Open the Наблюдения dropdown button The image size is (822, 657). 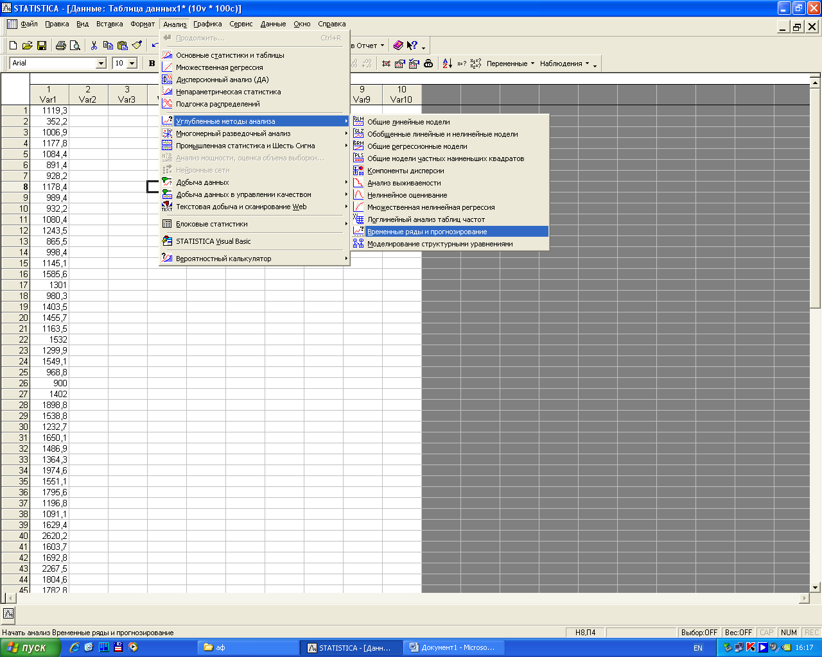pyautogui.click(x=564, y=64)
